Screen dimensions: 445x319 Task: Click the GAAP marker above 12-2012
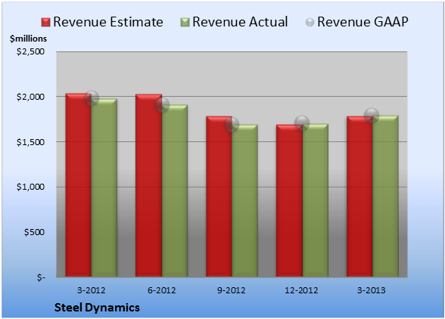click(302, 123)
